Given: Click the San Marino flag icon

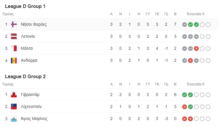Looking at the screenshot, I should [x=14, y=119].
